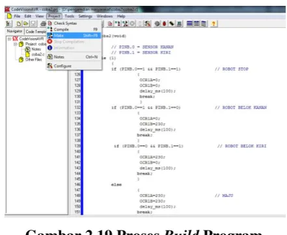Click the yellow Help question-mark icon
The height and width of the screenshot is (235, 287).
(213, 23)
